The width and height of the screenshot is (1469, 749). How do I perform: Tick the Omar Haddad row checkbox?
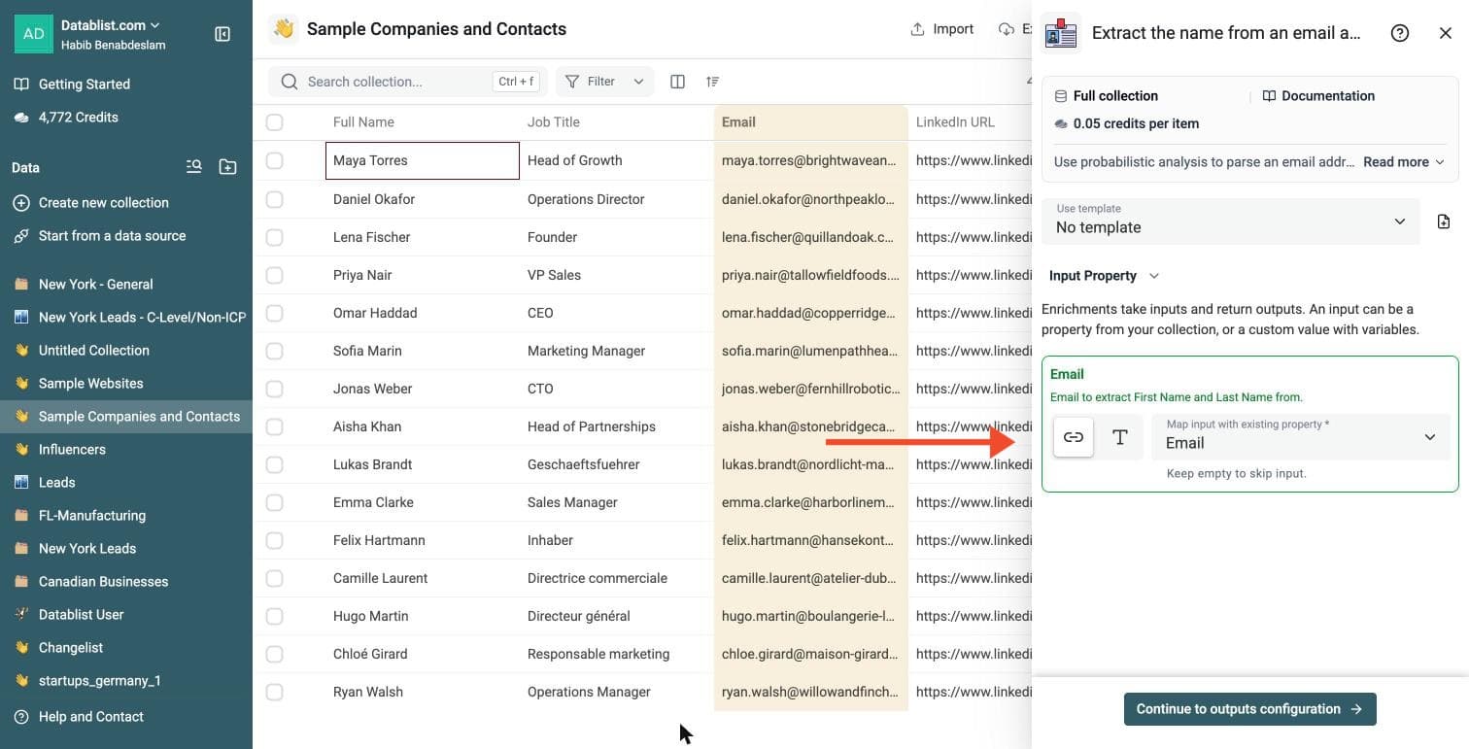pyautogui.click(x=275, y=313)
